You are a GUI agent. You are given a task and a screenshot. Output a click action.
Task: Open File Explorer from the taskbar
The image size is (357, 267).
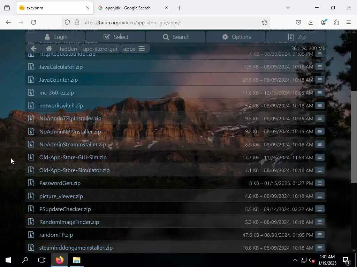[x=76, y=260]
